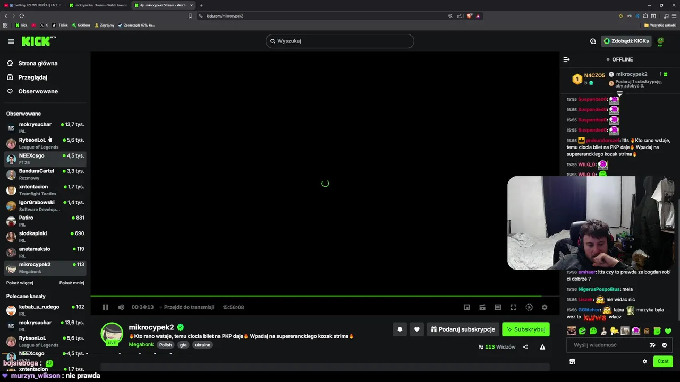Image resolution: width=680 pixels, height=382 pixels.
Task: Insert the green heart quick emote
Action: [668, 331]
